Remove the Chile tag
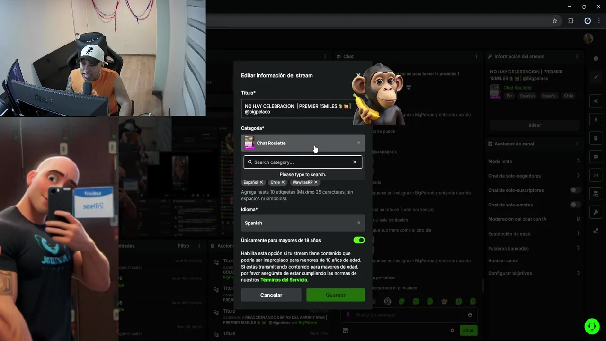 (x=283, y=182)
